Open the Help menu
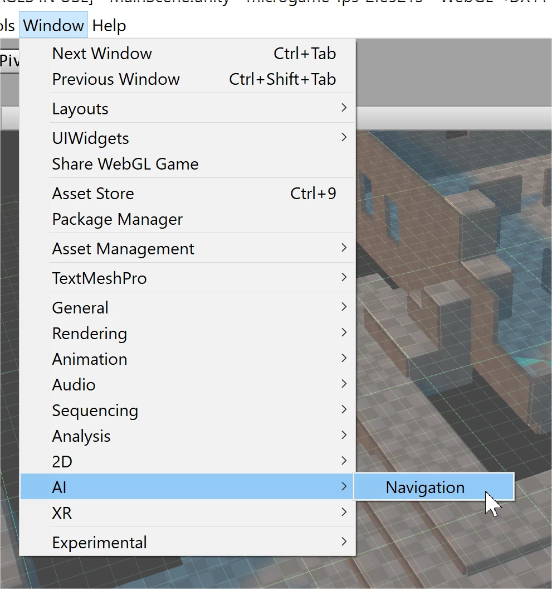The width and height of the screenshot is (552, 589). pos(109,26)
